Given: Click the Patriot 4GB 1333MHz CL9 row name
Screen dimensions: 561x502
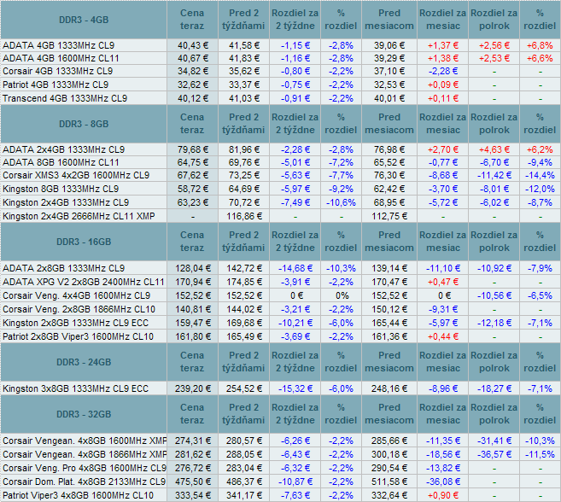Looking at the screenshot, I should click(56, 85).
